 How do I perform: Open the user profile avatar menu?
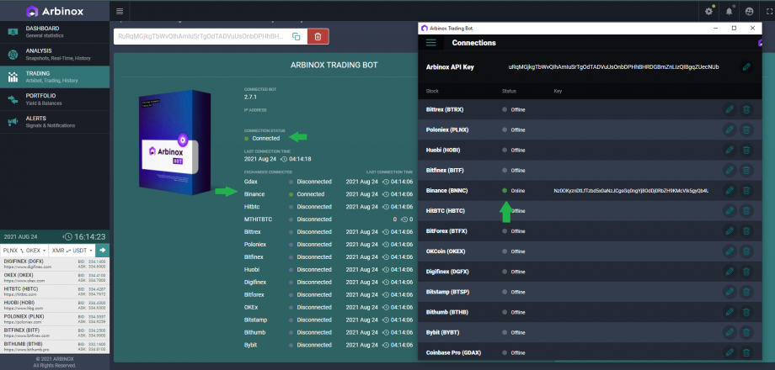pyautogui.click(x=749, y=11)
